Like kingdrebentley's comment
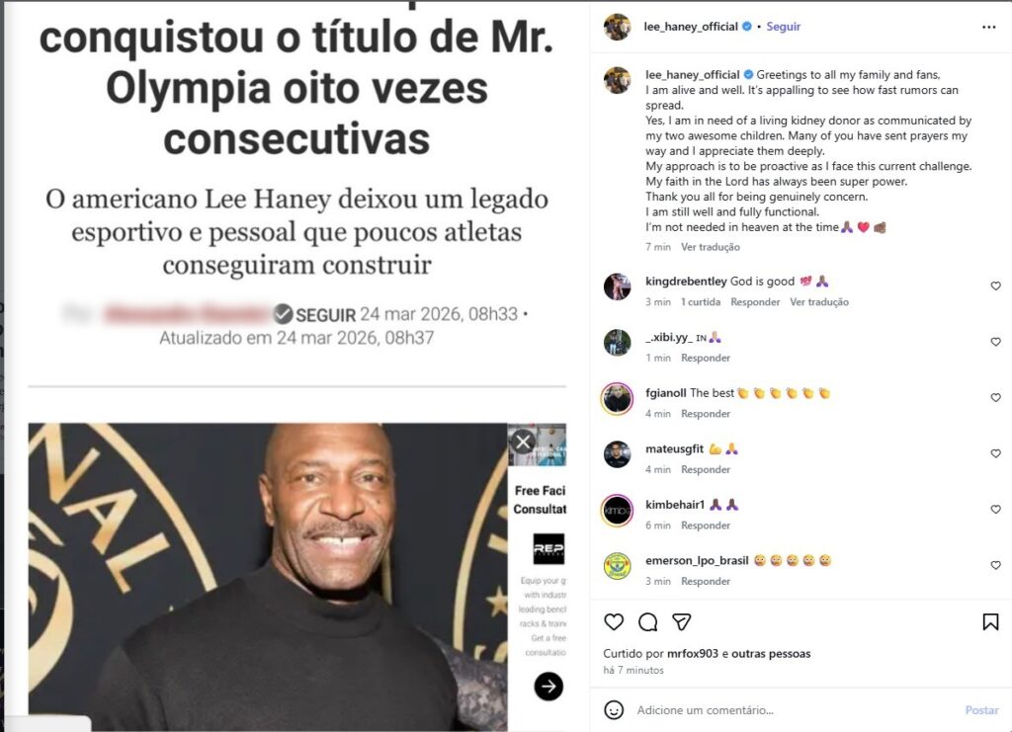This screenshot has height=732, width=1012. [995, 285]
